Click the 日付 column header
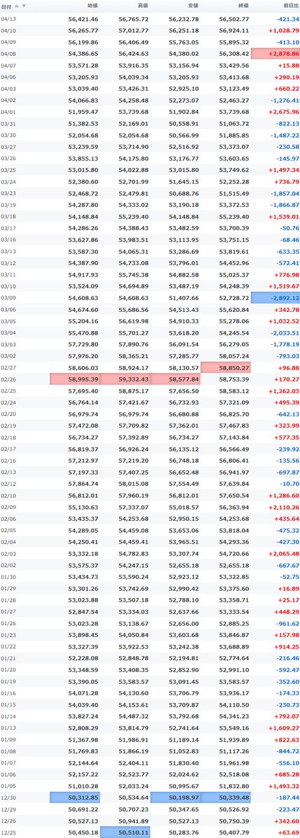 7,5
